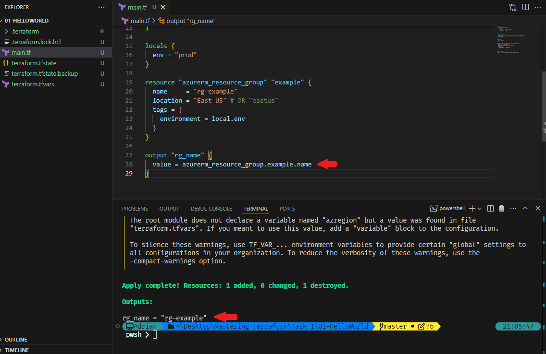
Task: Place cursor on env = "prod" line
Action: click(174, 55)
